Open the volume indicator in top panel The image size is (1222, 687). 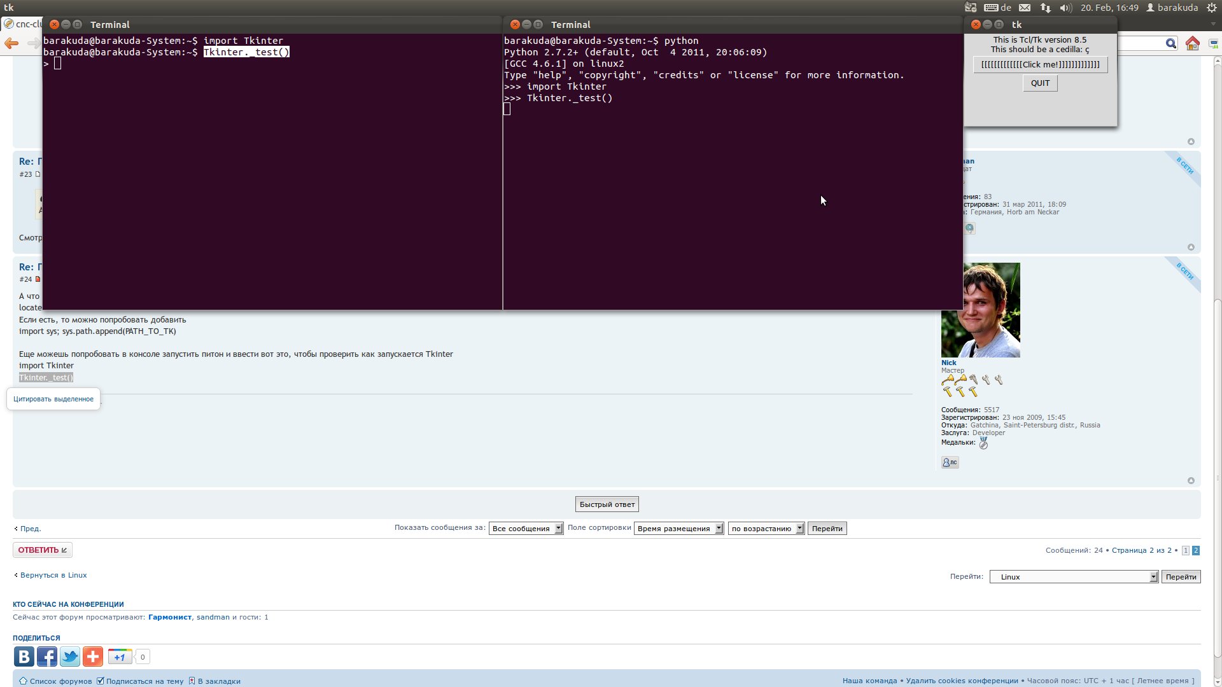point(1066,8)
